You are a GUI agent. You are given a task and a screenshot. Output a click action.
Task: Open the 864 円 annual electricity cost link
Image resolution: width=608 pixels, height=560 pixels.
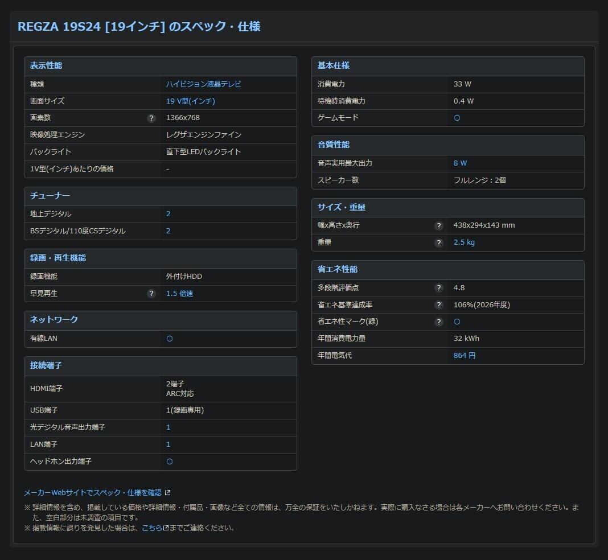(464, 355)
